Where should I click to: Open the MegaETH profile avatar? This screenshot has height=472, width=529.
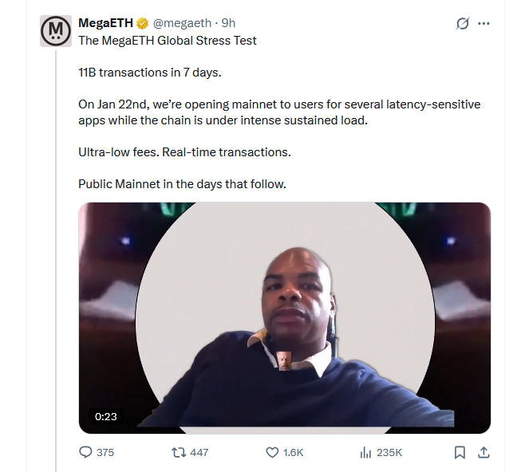tap(56, 30)
